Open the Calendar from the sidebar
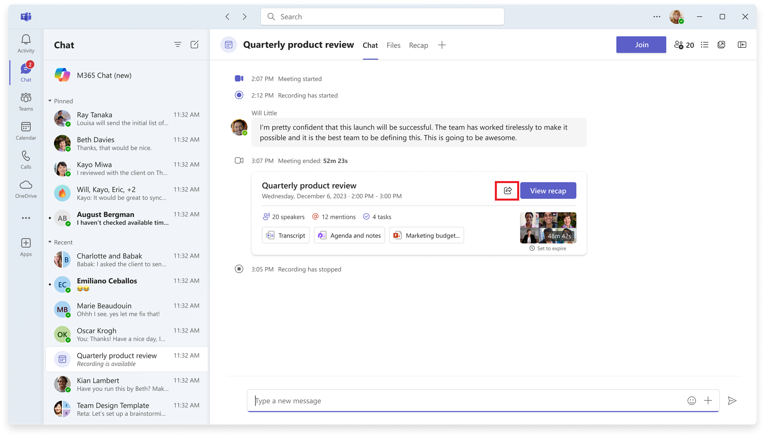Viewport: 765px width, 437px height. (x=25, y=131)
